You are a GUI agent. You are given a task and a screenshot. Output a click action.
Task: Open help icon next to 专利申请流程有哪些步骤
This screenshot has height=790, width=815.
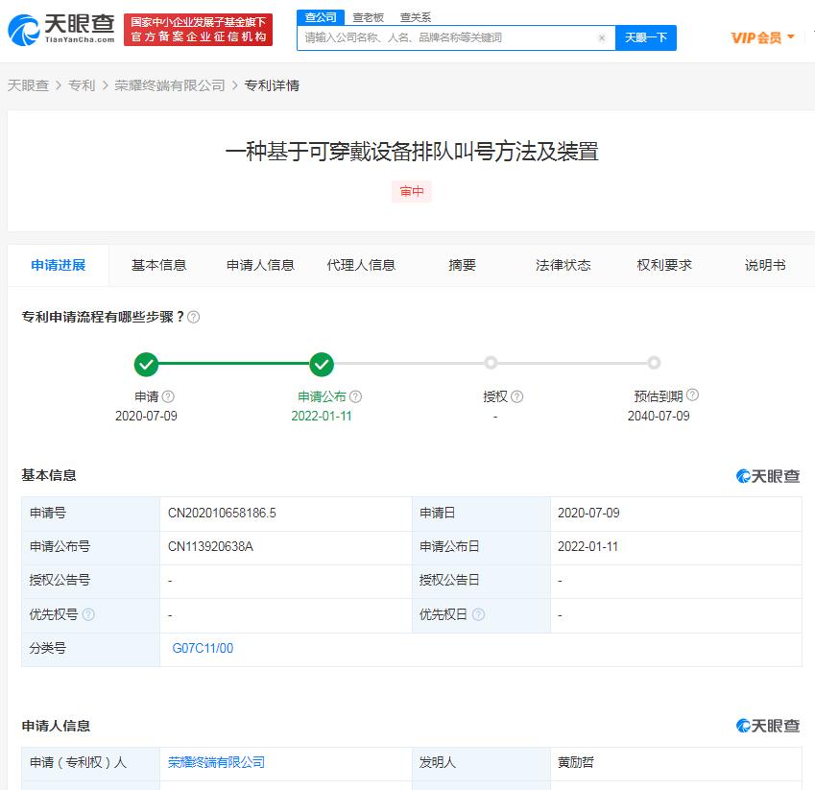(193, 317)
